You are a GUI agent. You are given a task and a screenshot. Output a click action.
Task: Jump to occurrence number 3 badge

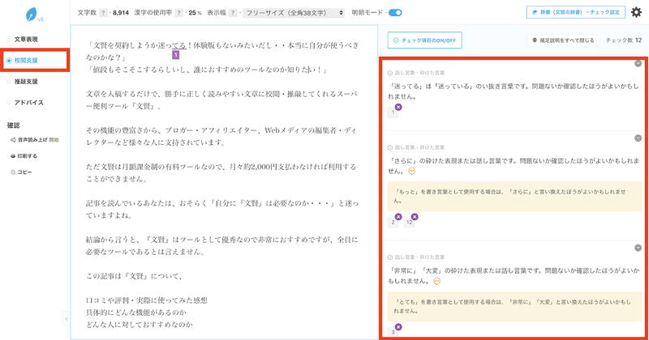pyautogui.click(x=393, y=332)
